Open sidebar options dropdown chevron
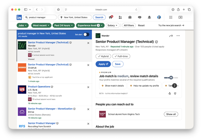This screenshot has width=202, height=140. 30,9
